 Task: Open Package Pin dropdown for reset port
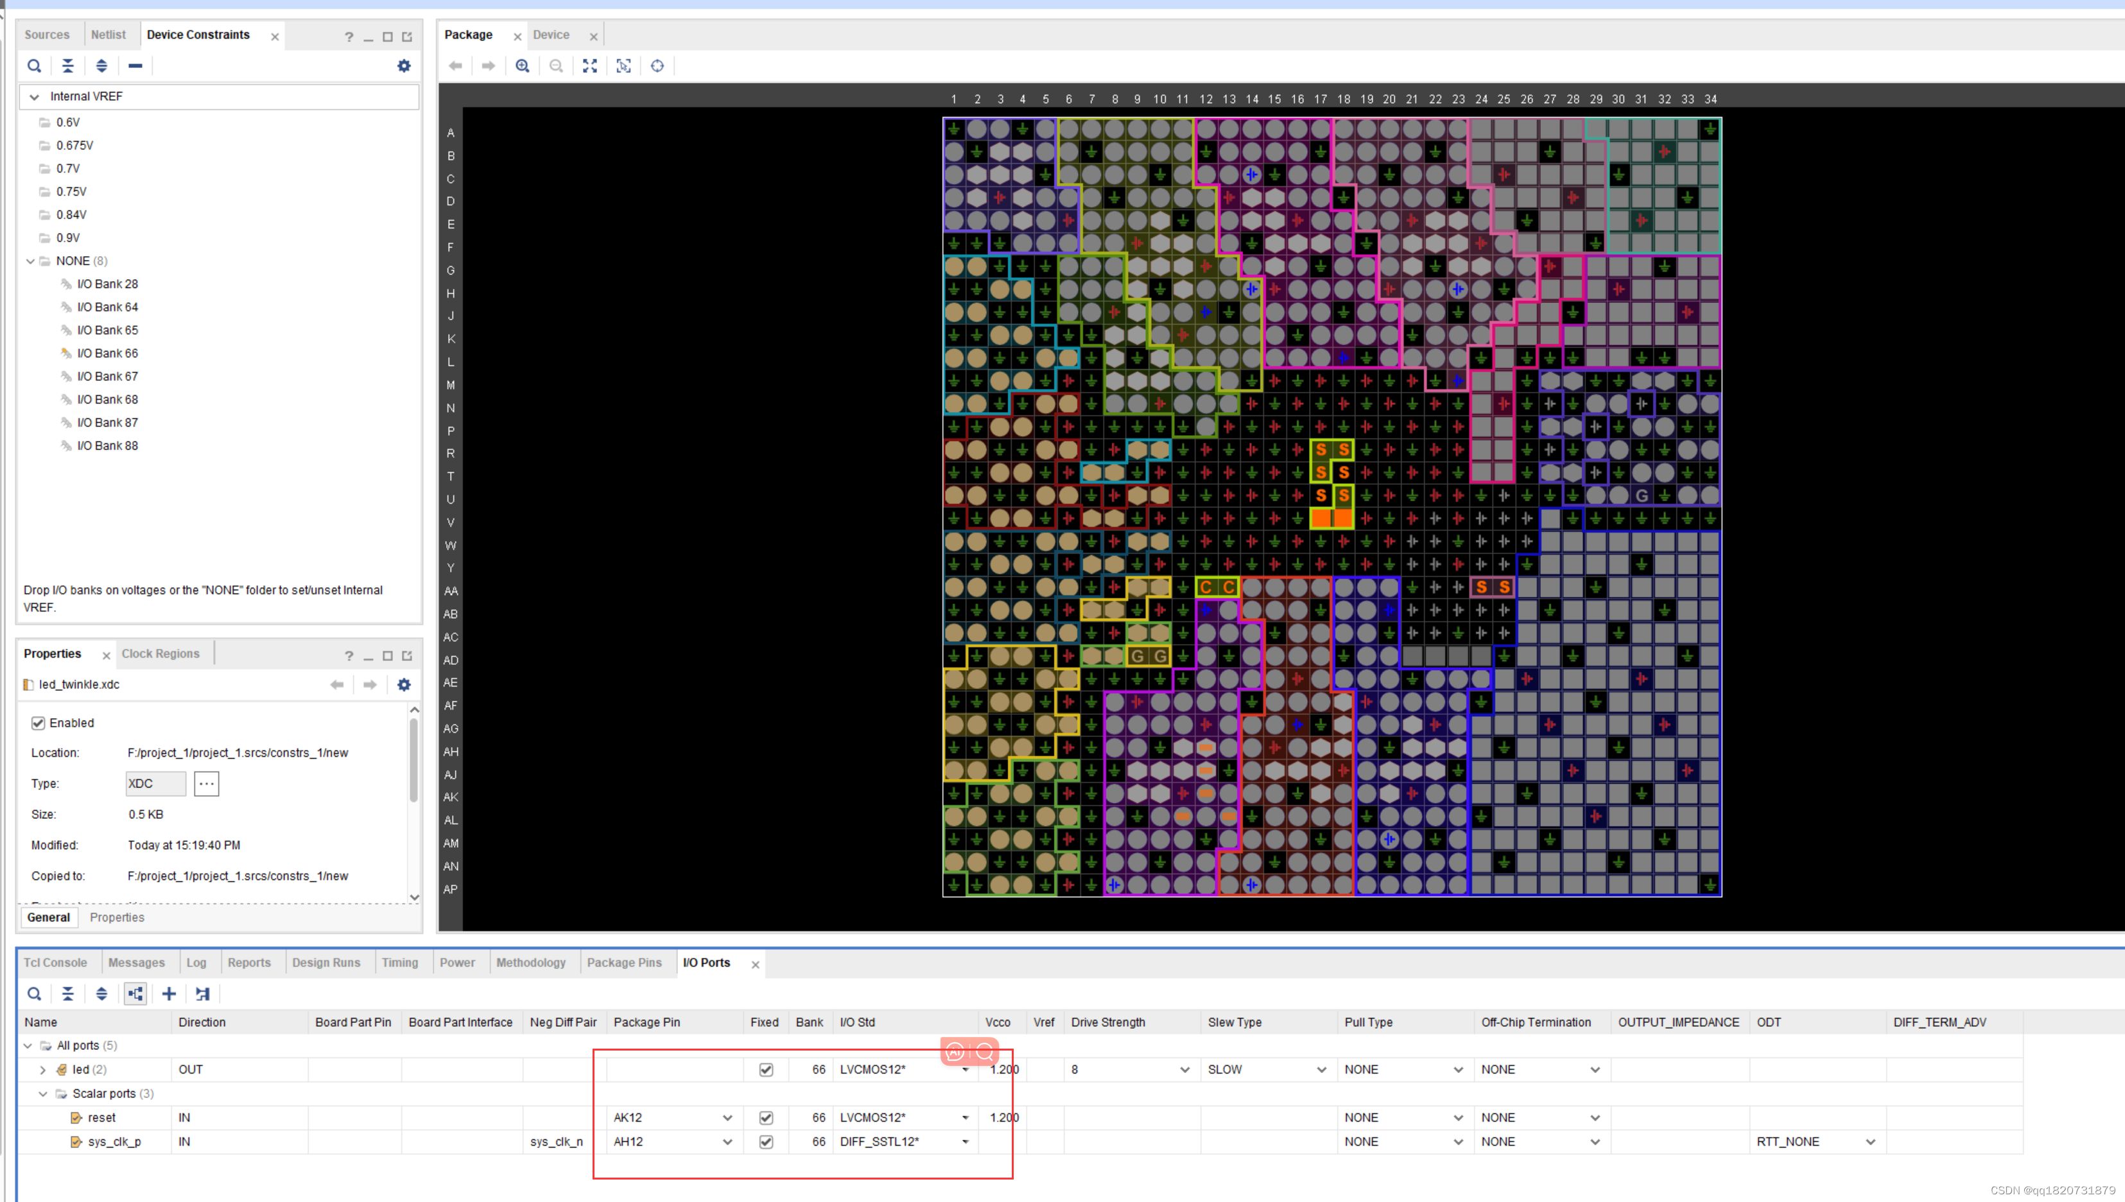tap(727, 1118)
